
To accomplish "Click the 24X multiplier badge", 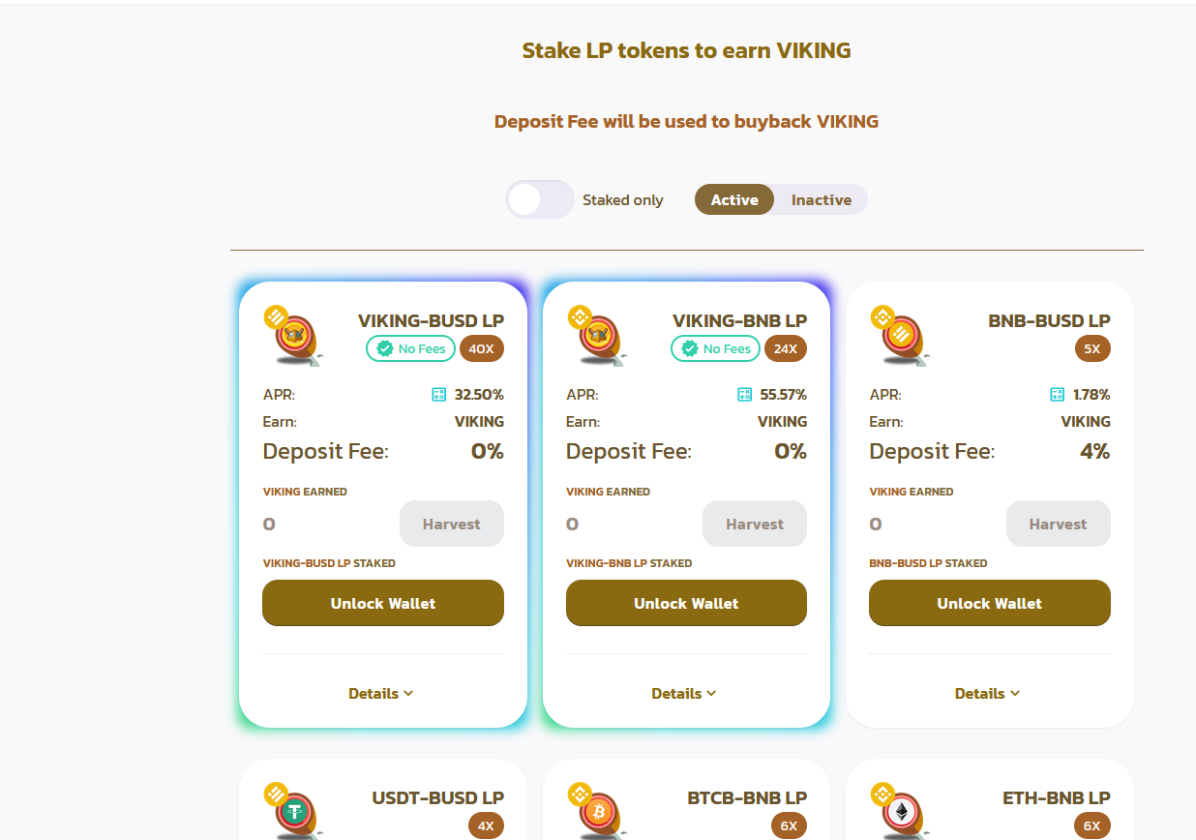I will (x=786, y=348).
